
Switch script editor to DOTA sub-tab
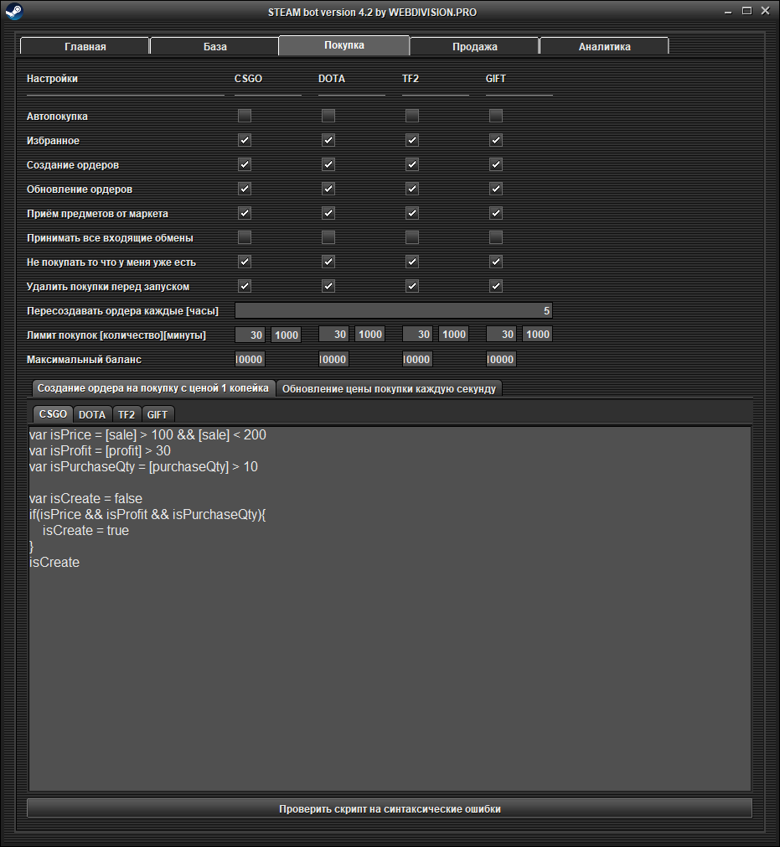(x=92, y=414)
